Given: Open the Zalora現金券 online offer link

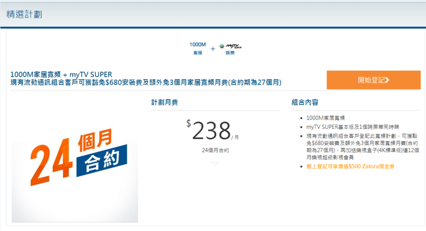Looking at the screenshot, I should pyautogui.click(x=351, y=167).
